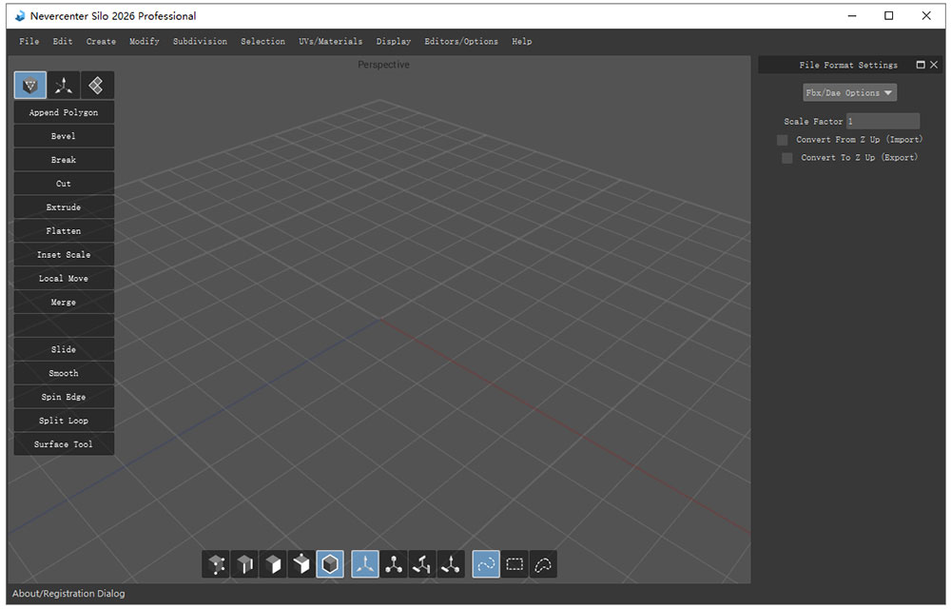This screenshot has height=609, width=951.
Task: Click the Smooth tool button
Action: [x=64, y=373]
